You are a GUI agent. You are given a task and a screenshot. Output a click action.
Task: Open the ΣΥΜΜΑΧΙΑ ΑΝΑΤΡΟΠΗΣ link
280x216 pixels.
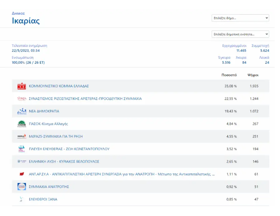click(x=49, y=187)
